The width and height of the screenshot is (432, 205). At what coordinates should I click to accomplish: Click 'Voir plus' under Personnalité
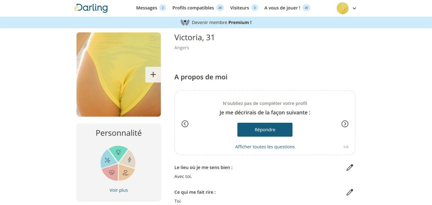click(x=119, y=190)
